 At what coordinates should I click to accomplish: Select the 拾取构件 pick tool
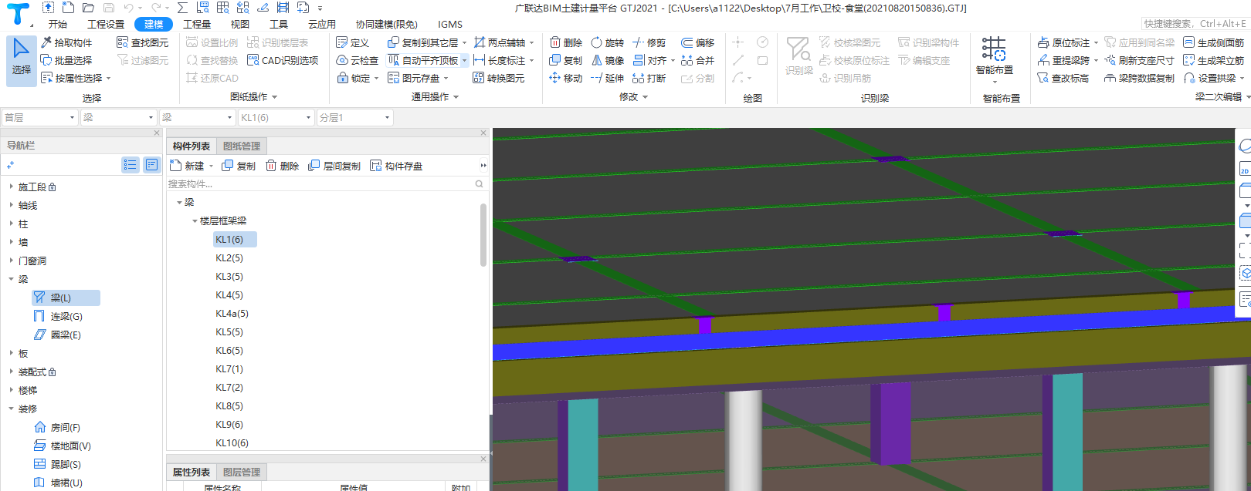[x=66, y=42]
